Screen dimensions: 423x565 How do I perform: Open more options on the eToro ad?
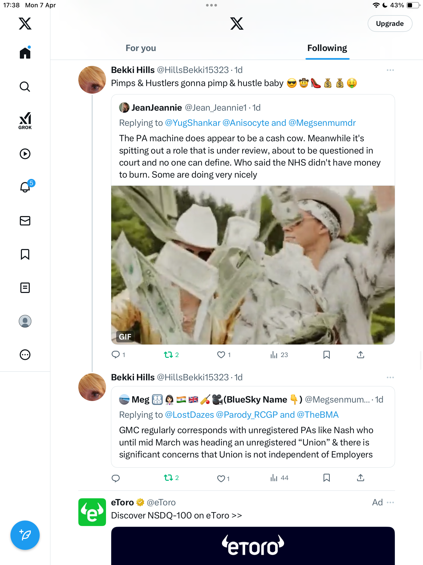[390, 502]
